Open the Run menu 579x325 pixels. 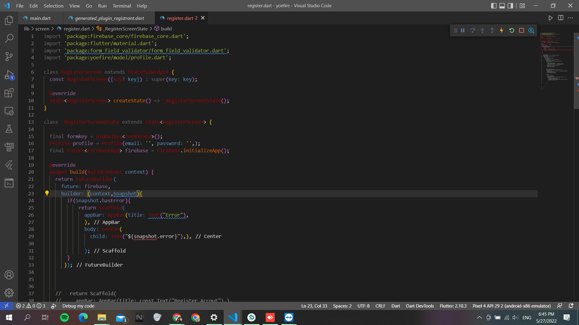tap(102, 6)
